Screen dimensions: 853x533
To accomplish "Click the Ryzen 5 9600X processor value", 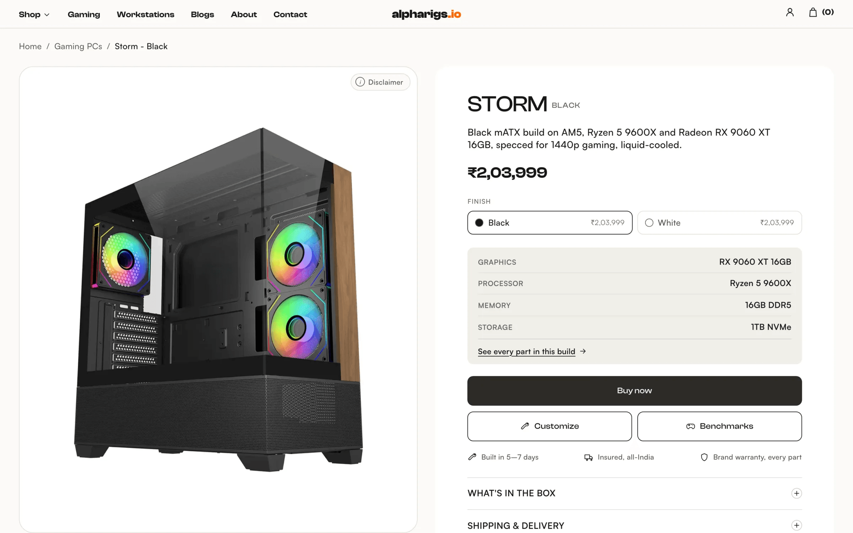I will pos(760,283).
